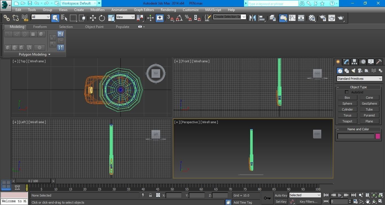Toggle Percent Snap
The width and height of the screenshot is (385, 205).
pos(188,18)
